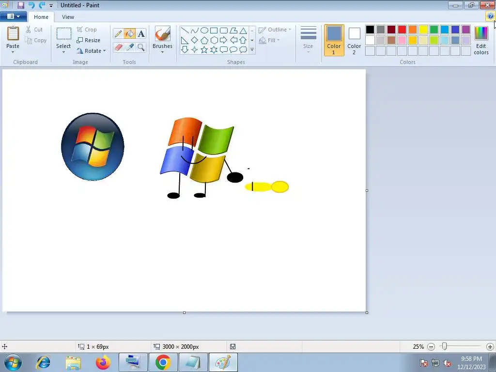Choose the Triangle shape
The image size is (496, 372).
pos(243,31)
